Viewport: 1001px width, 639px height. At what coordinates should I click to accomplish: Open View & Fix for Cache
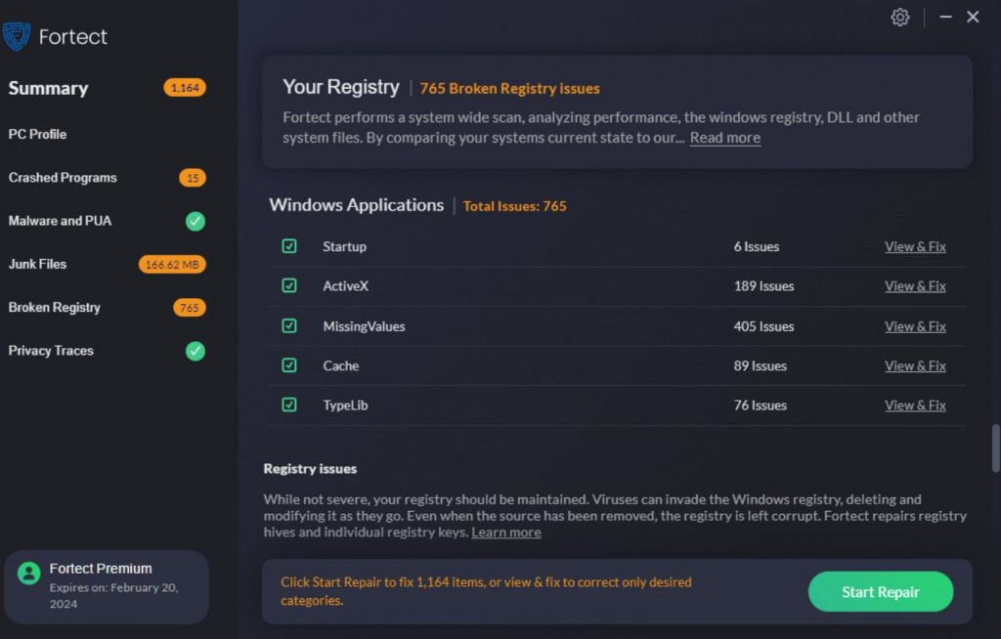coord(915,365)
